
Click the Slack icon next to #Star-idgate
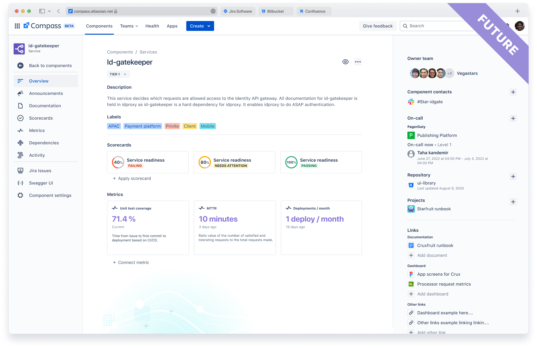tap(411, 101)
